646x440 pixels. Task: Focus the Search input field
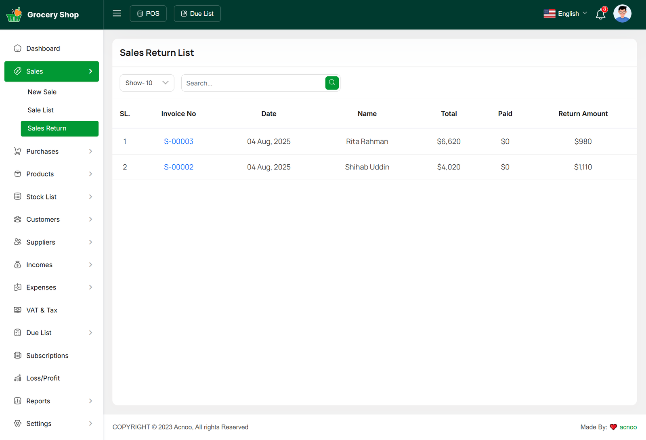pyautogui.click(x=253, y=83)
